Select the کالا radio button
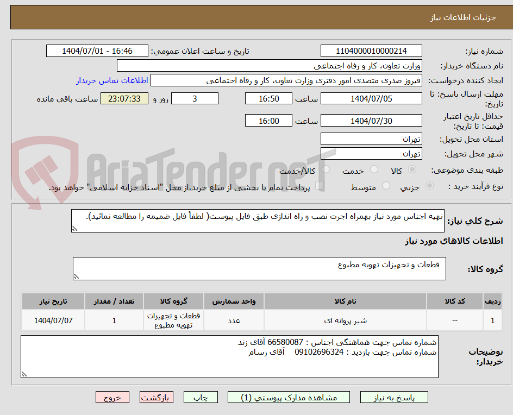The width and height of the screenshot is (513, 415). (412, 169)
